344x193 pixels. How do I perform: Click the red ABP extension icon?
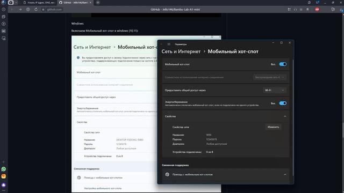[x=317, y=10]
